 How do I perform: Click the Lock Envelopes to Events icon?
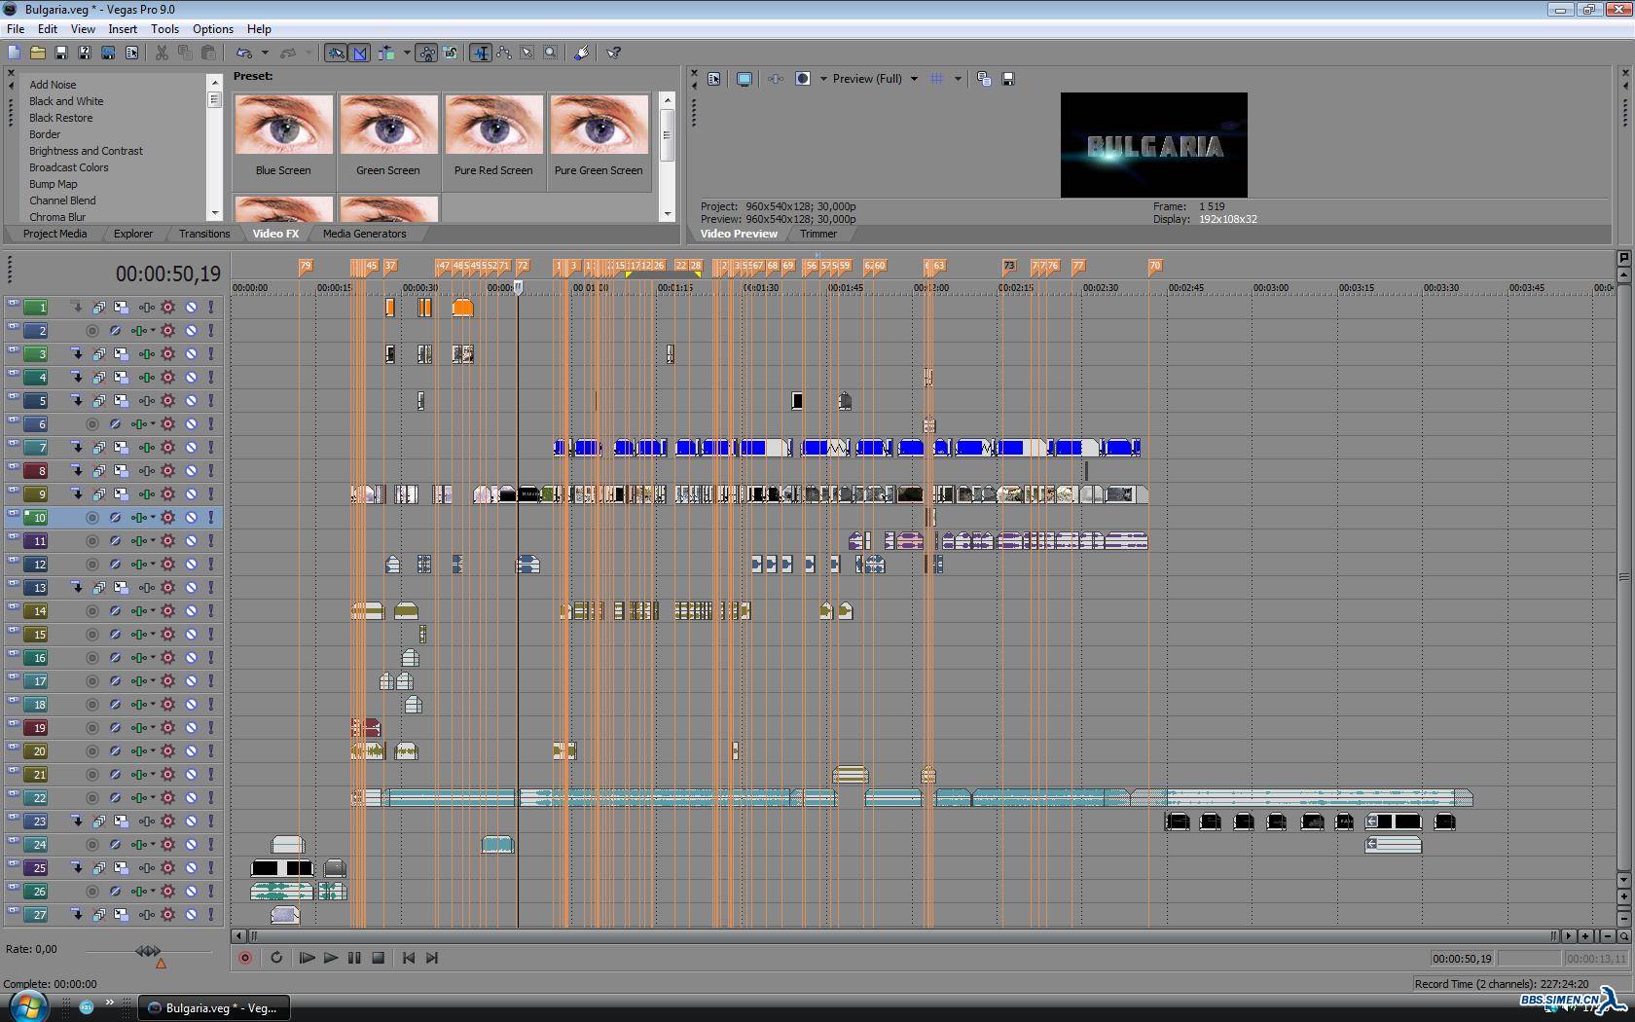427,53
